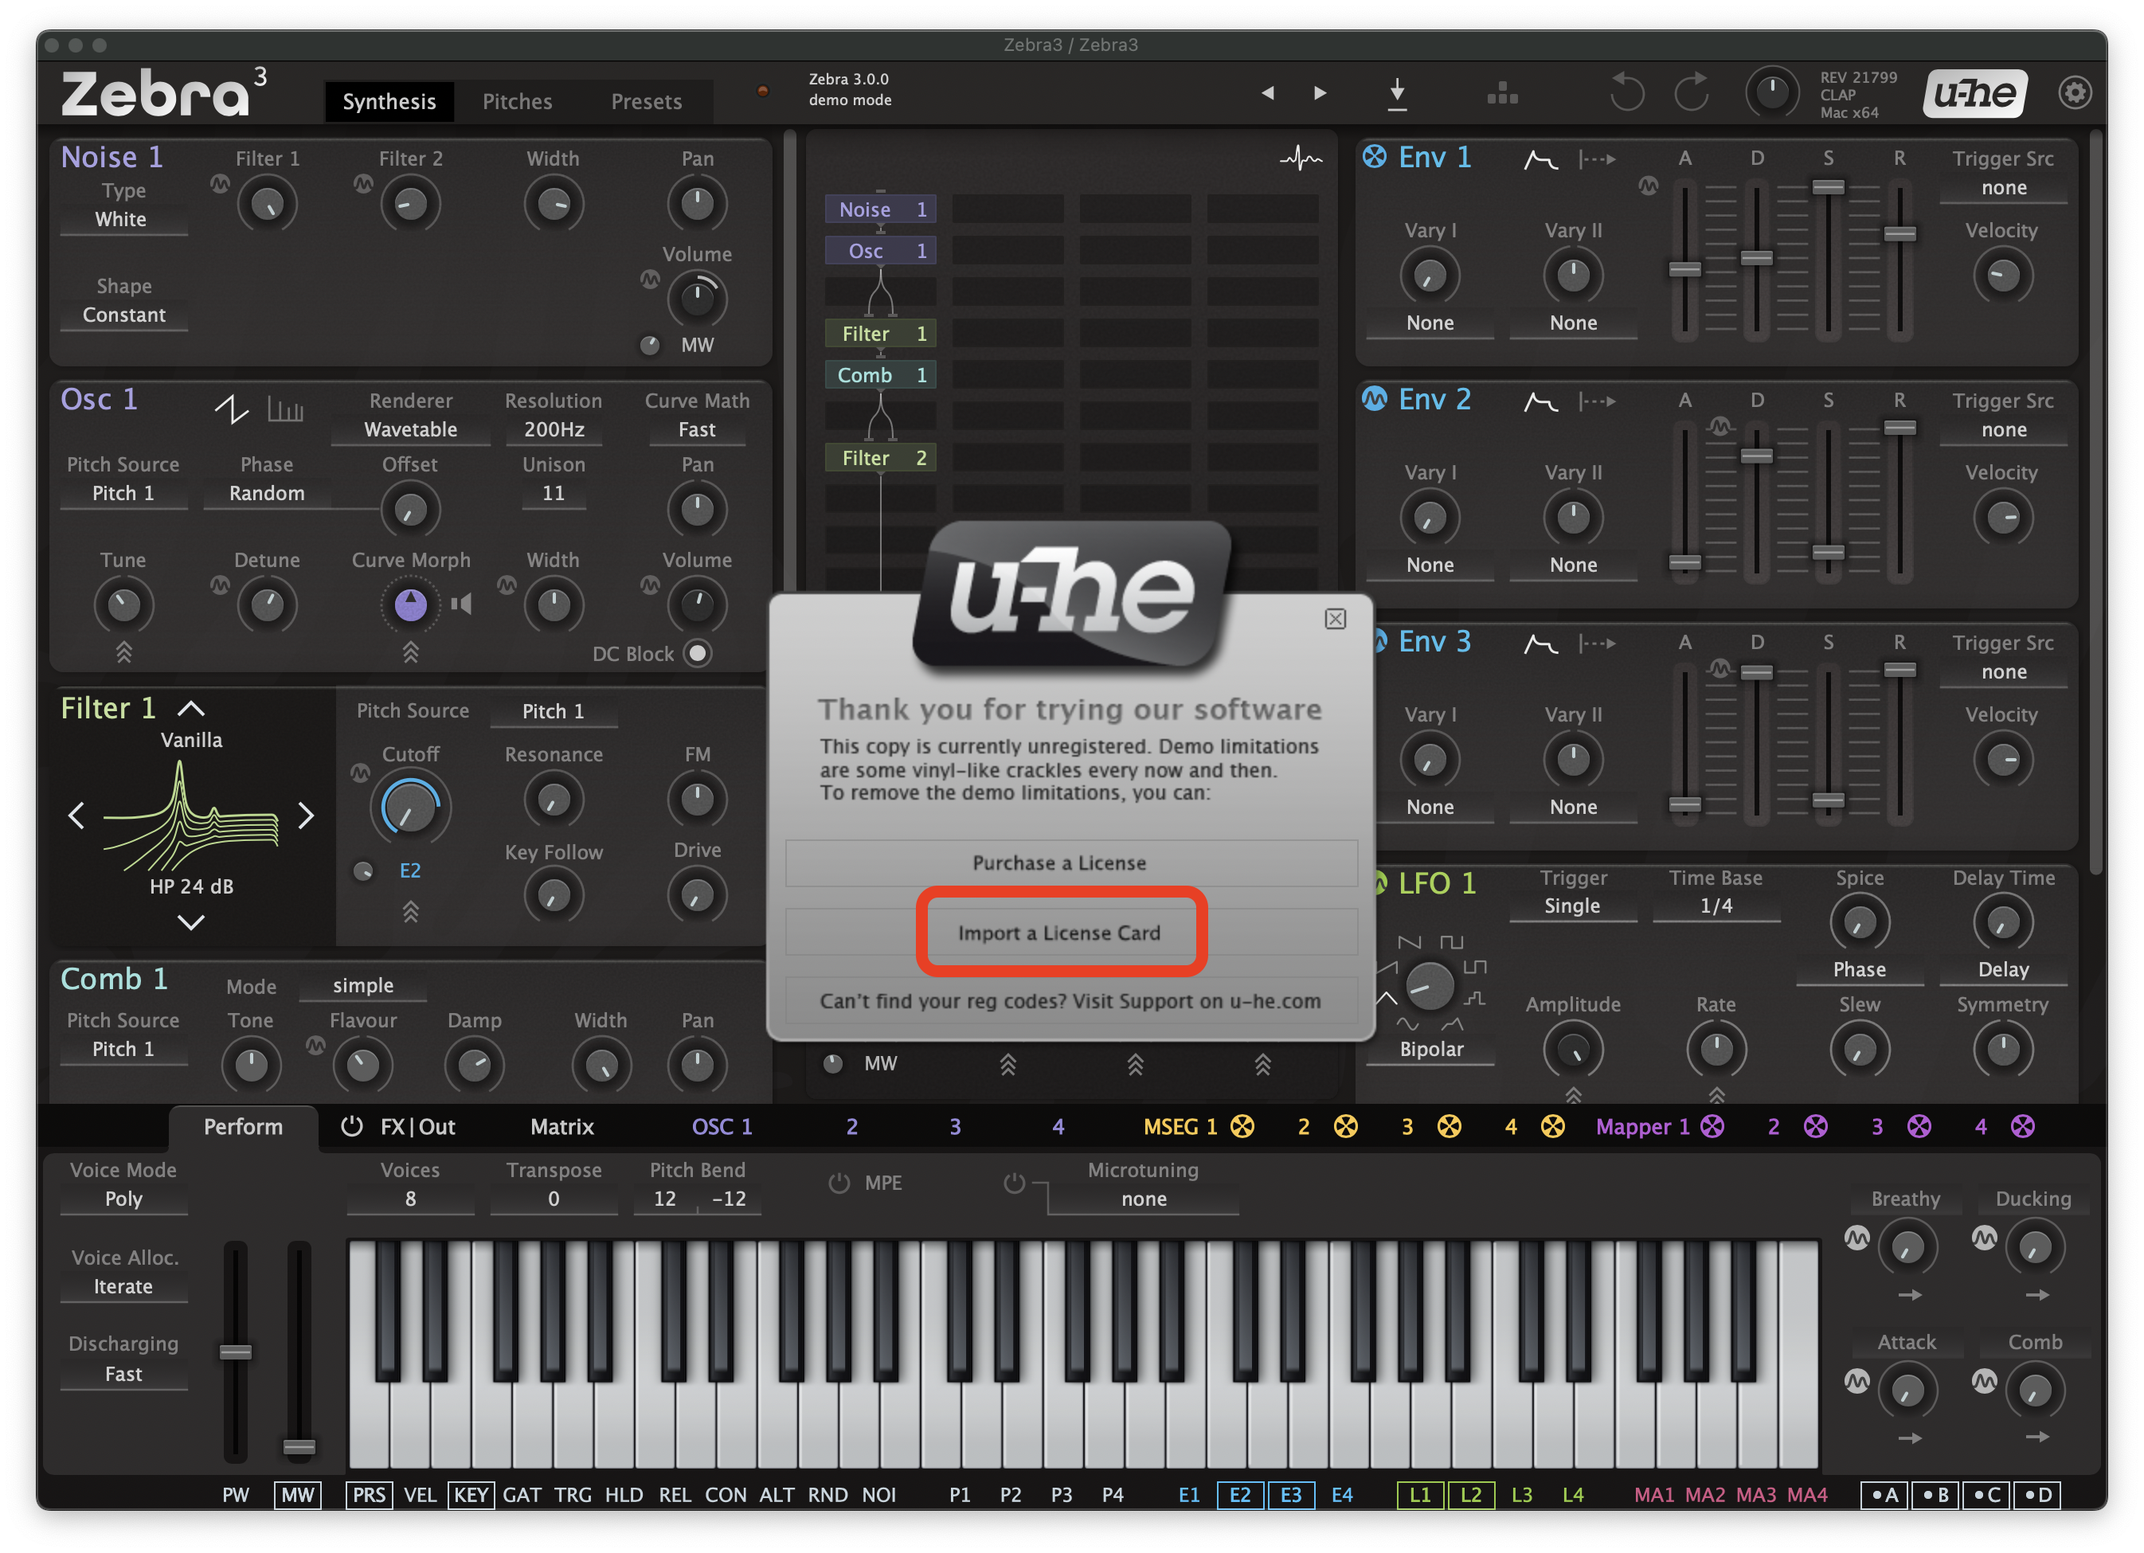Click the u-he logo badge top right
Viewport: 2144px width, 1553px height.
[1975, 92]
